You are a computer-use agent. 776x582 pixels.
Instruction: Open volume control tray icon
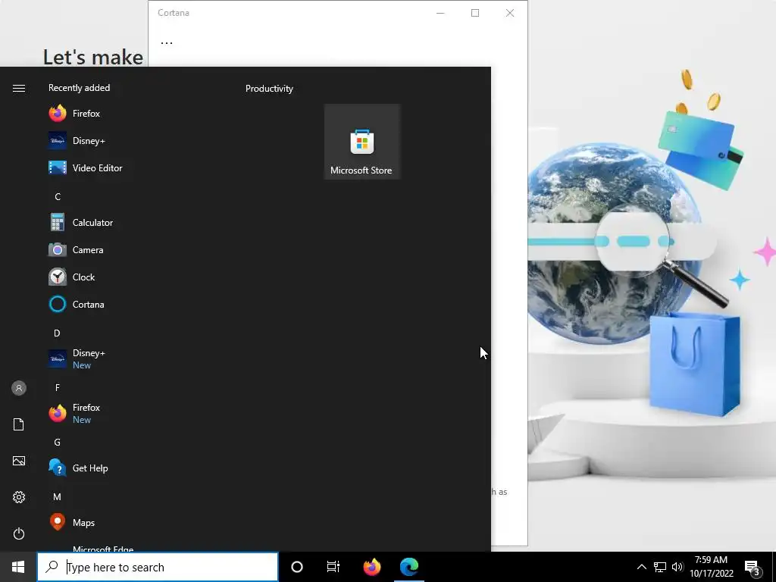coord(677,567)
